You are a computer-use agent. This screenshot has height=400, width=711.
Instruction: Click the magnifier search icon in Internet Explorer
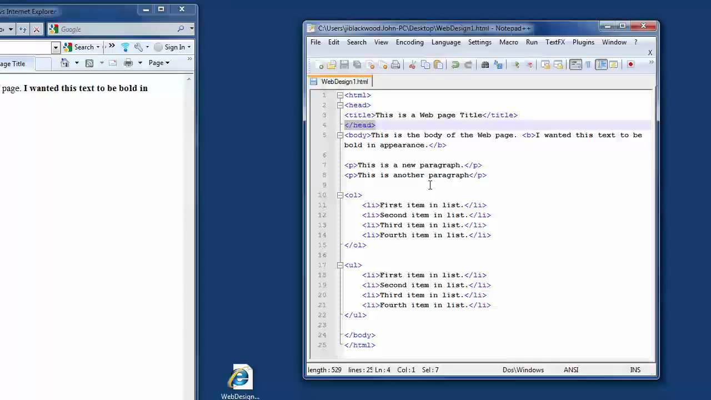pos(181,29)
